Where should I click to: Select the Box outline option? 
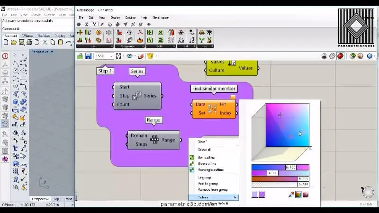206,158
